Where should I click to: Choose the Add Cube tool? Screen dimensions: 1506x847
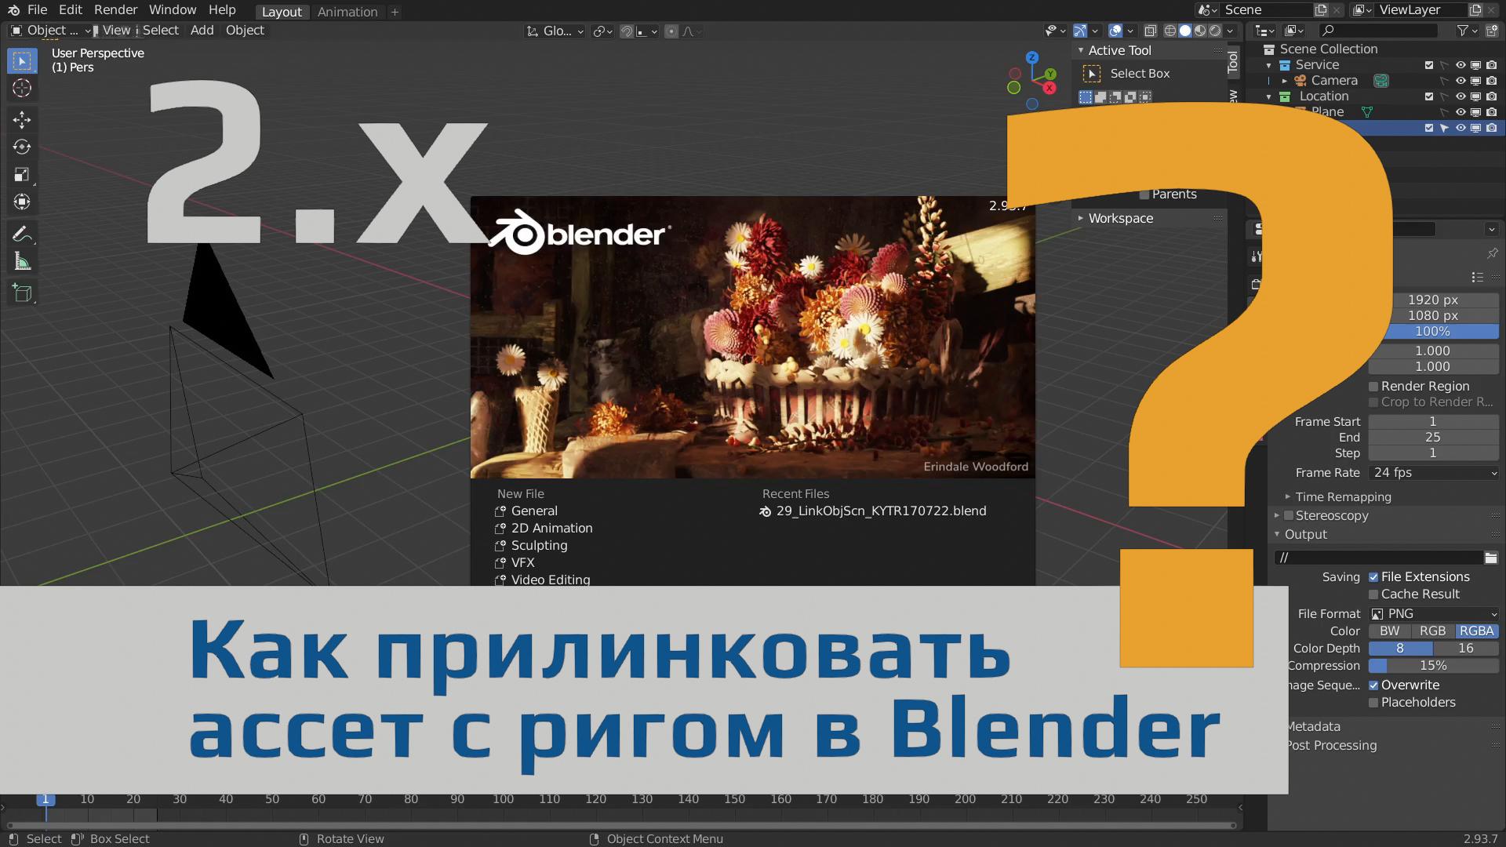pyautogui.click(x=22, y=293)
